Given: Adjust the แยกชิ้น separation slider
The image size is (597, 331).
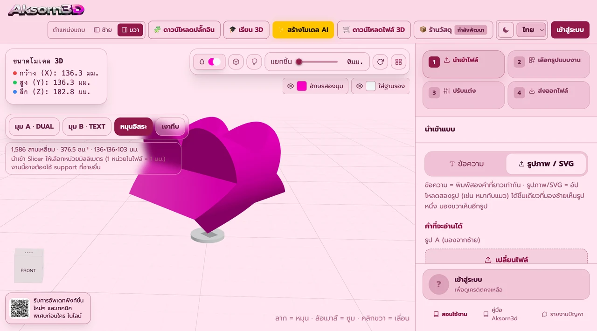Looking at the screenshot, I should click(317, 62).
